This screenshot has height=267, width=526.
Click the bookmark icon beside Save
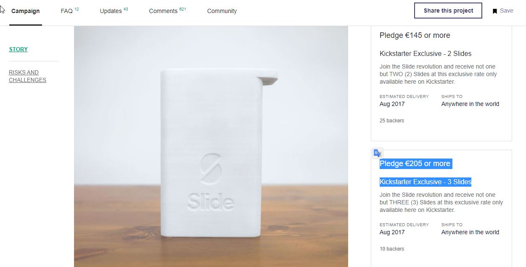[495, 11]
